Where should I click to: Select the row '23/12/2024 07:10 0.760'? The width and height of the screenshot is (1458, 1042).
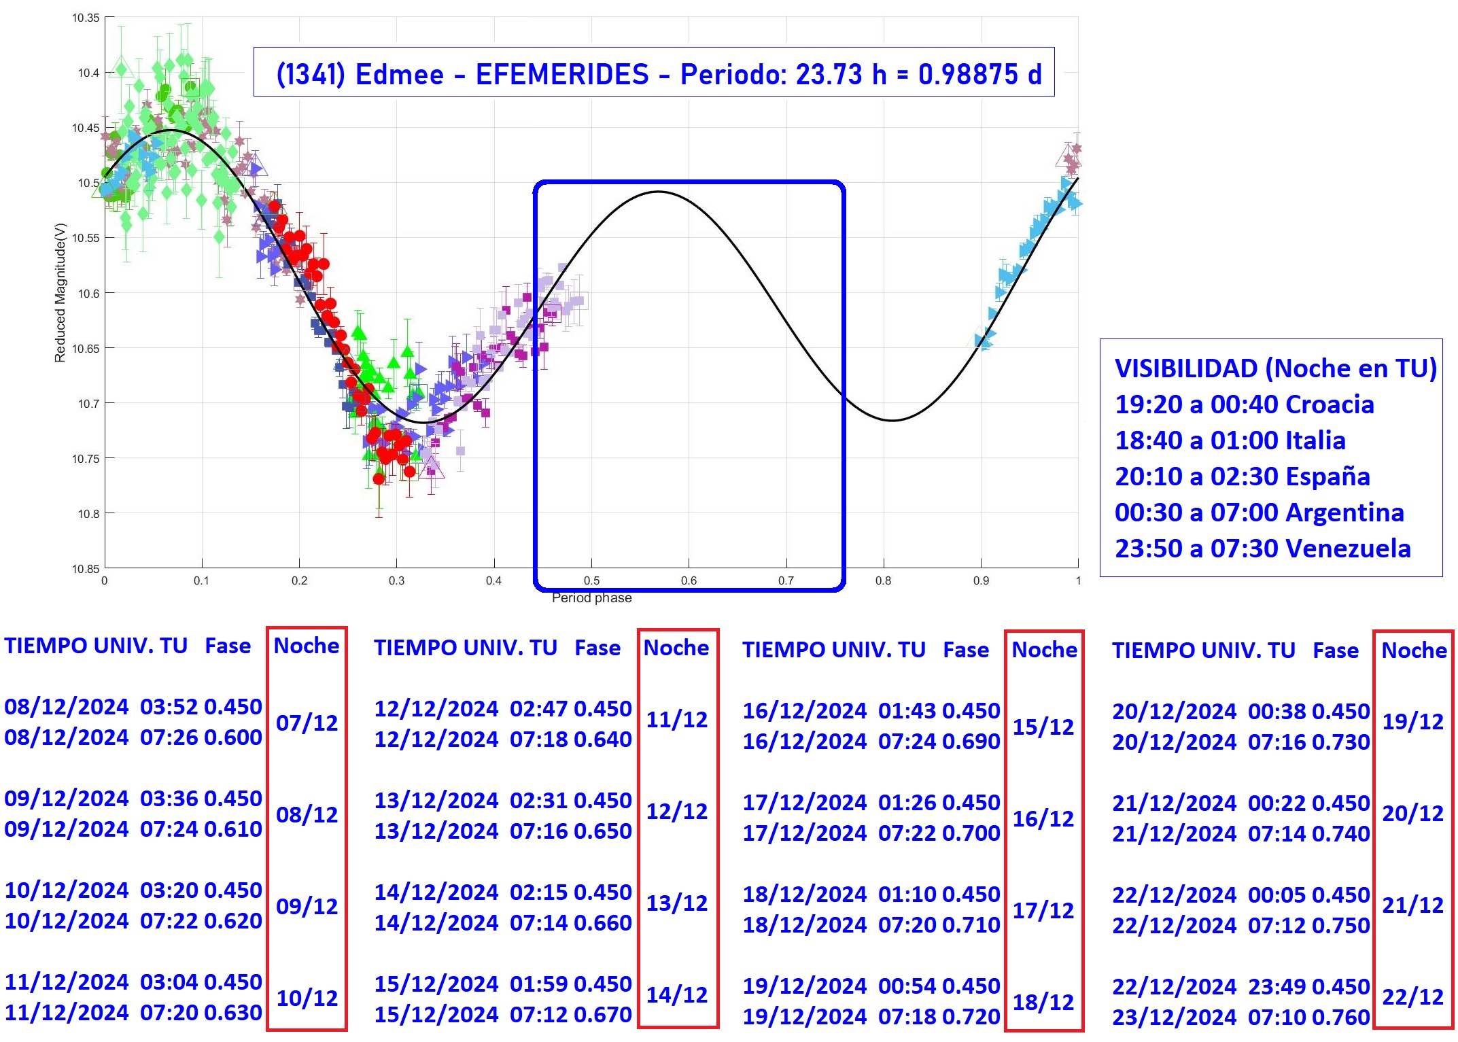pyautogui.click(x=1241, y=1018)
